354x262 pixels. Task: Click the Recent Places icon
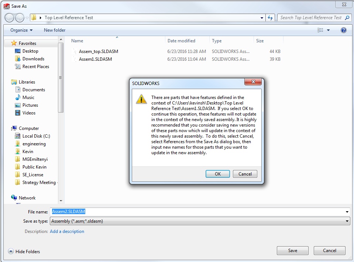[18, 66]
